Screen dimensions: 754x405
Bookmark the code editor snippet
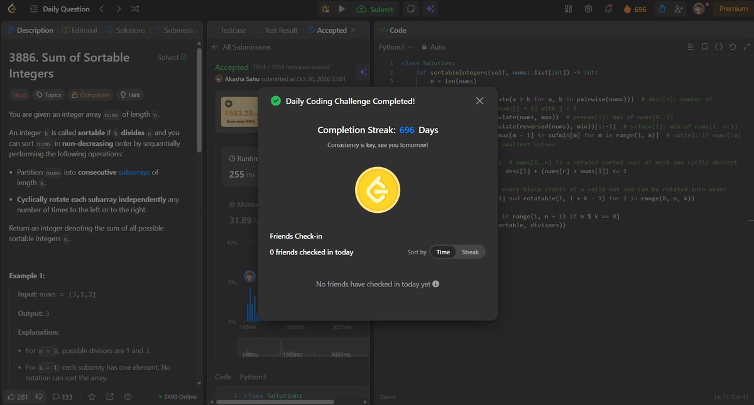pyautogui.click(x=705, y=47)
